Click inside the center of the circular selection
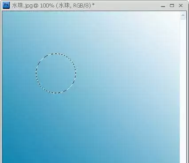This screenshot has width=189, height=163. (56, 73)
